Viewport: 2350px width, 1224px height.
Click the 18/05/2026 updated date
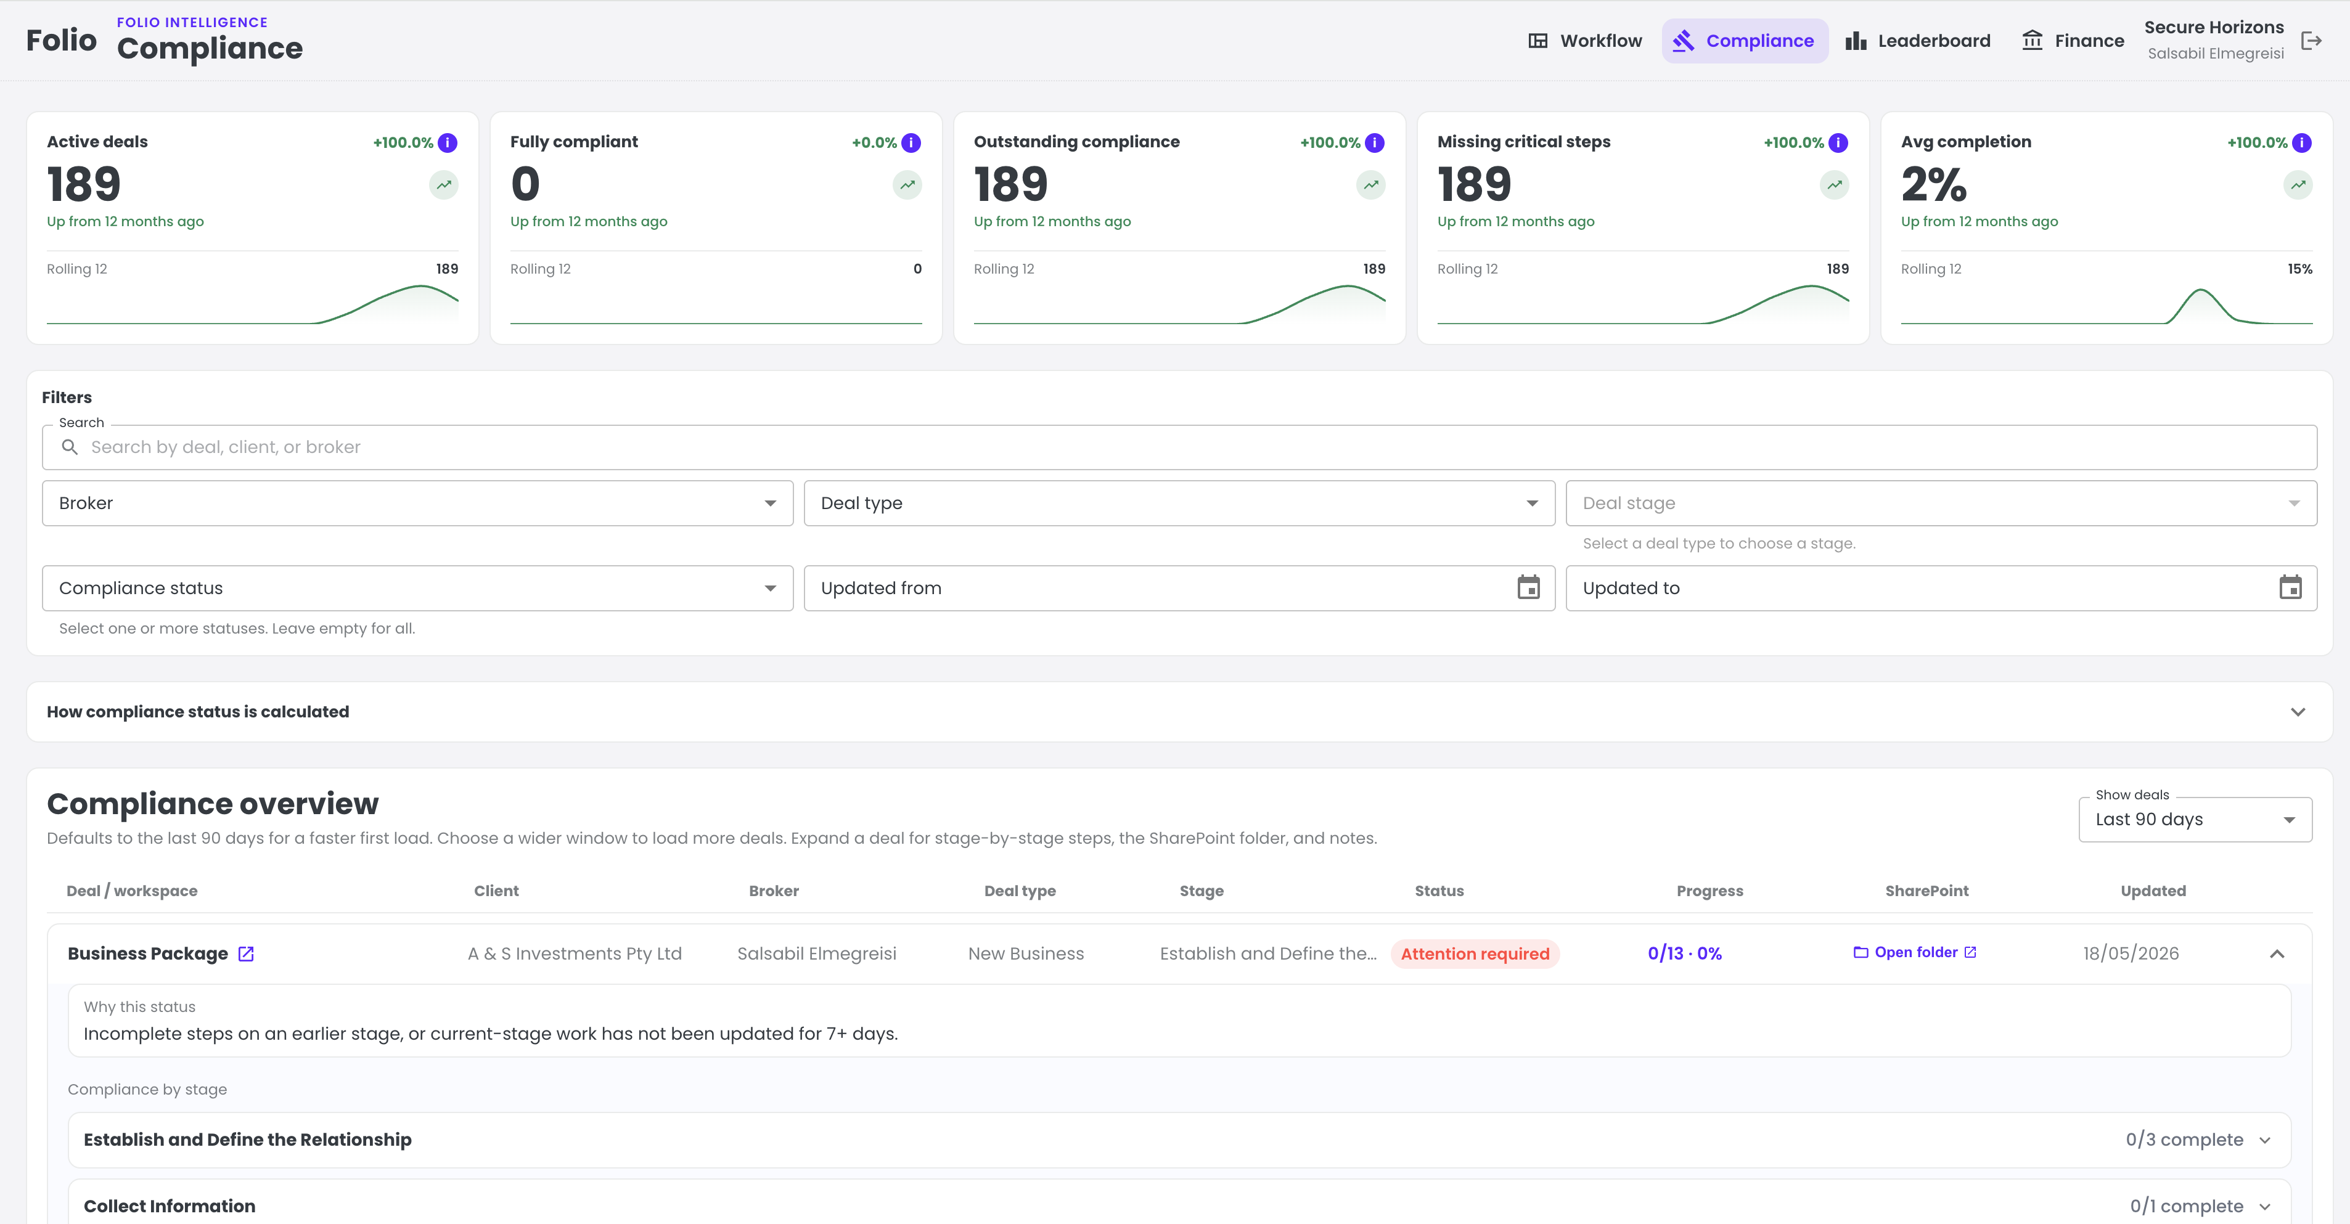pos(2130,953)
